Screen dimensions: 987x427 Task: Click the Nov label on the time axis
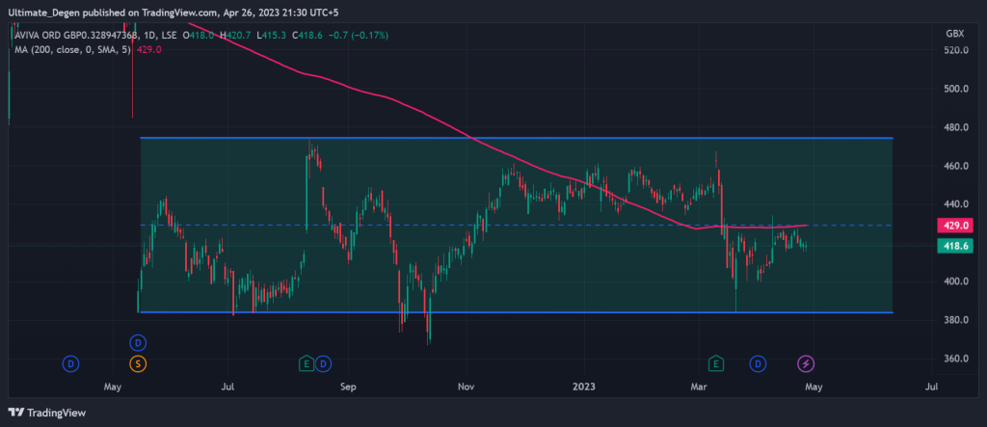[x=467, y=387]
